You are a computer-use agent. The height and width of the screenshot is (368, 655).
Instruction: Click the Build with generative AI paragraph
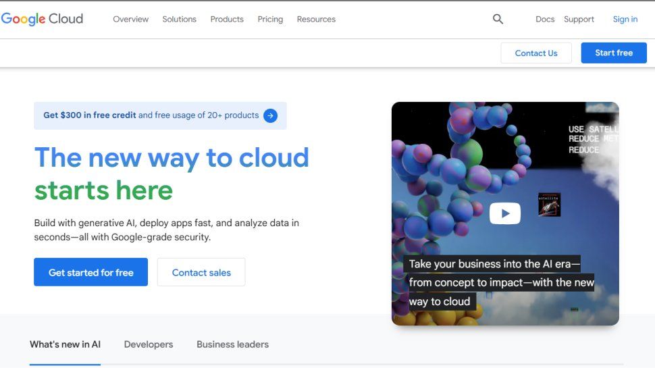tap(166, 230)
